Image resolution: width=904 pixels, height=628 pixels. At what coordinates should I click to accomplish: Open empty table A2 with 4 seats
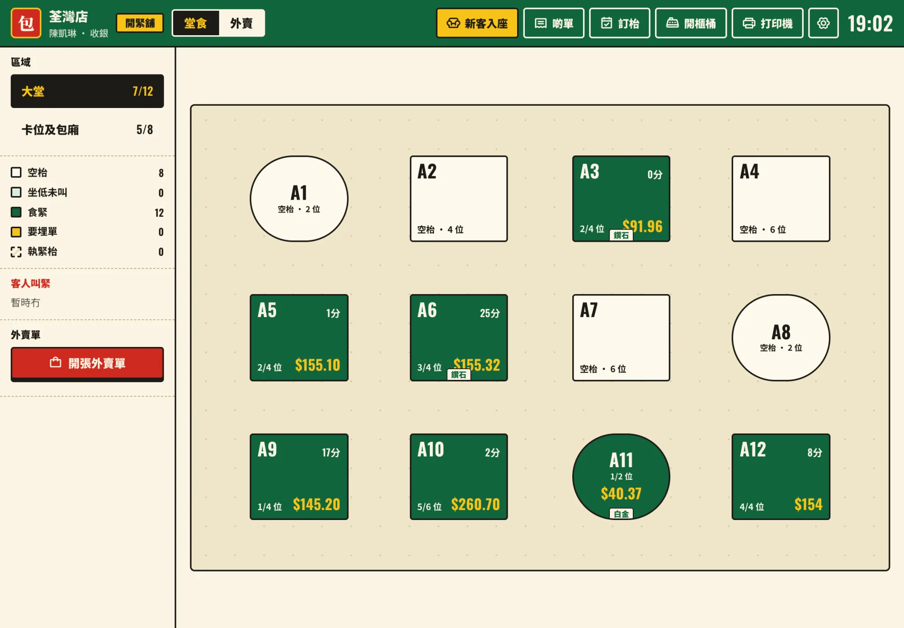(458, 199)
